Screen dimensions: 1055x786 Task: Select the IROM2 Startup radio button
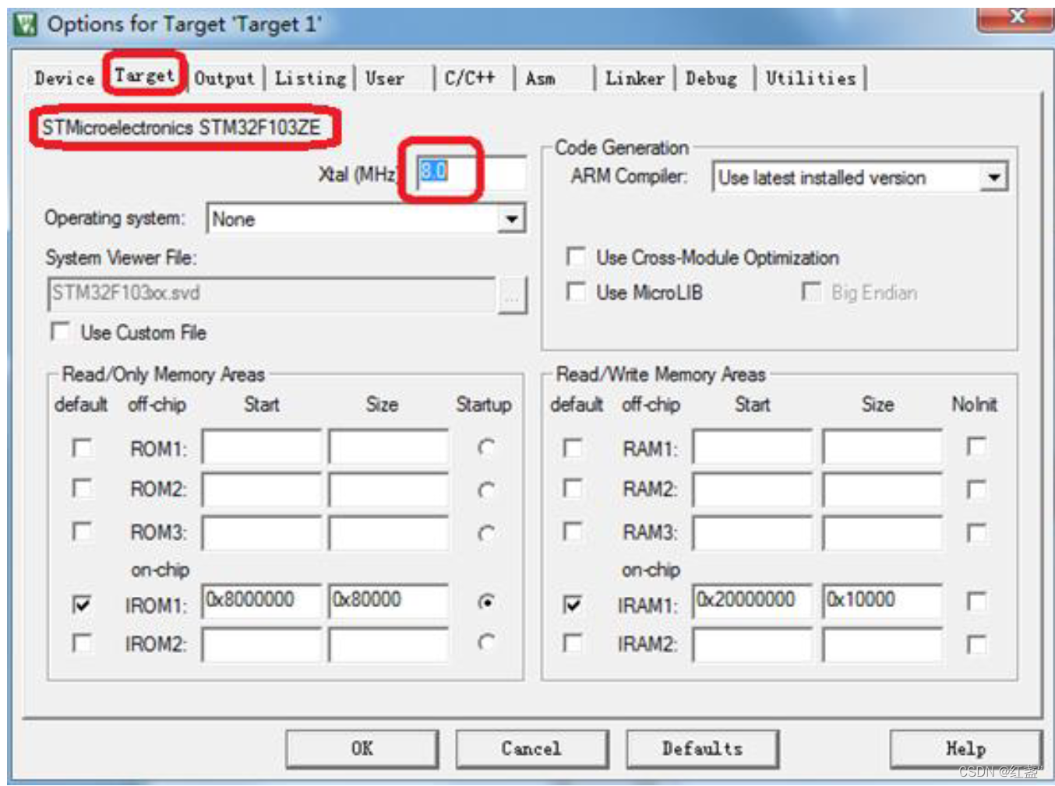coord(486,642)
